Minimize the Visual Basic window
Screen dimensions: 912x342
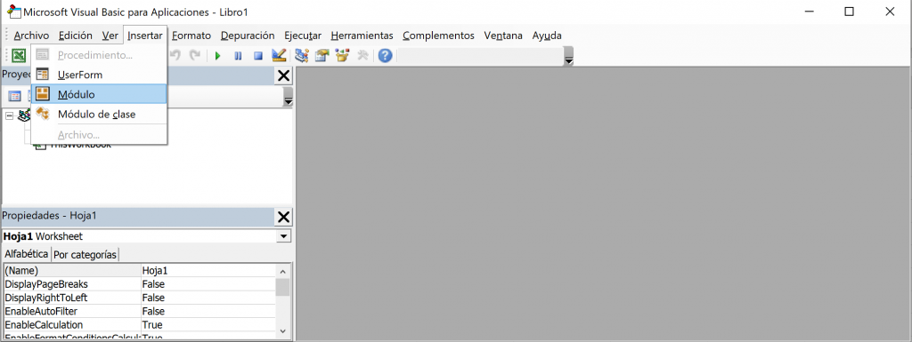809,12
